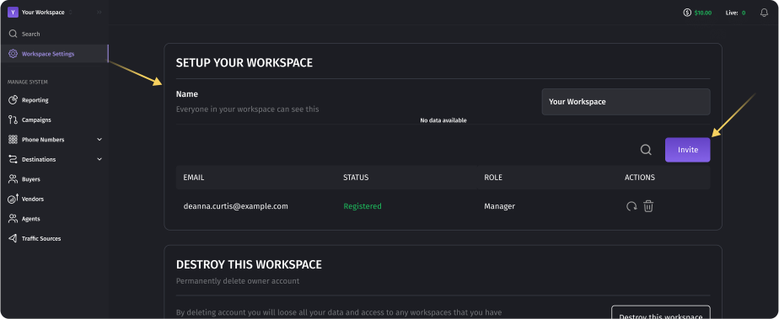Click the Search magnifier icon in sidebar

pyautogui.click(x=13, y=35)
